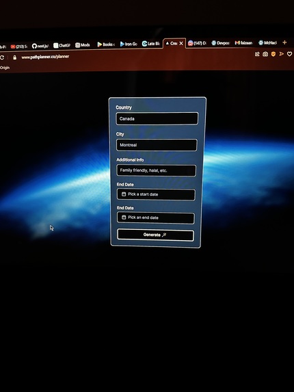Open the Pick an end date picker
The width and height of the screenshot is (294, 392).
click(x=156, y=218)
